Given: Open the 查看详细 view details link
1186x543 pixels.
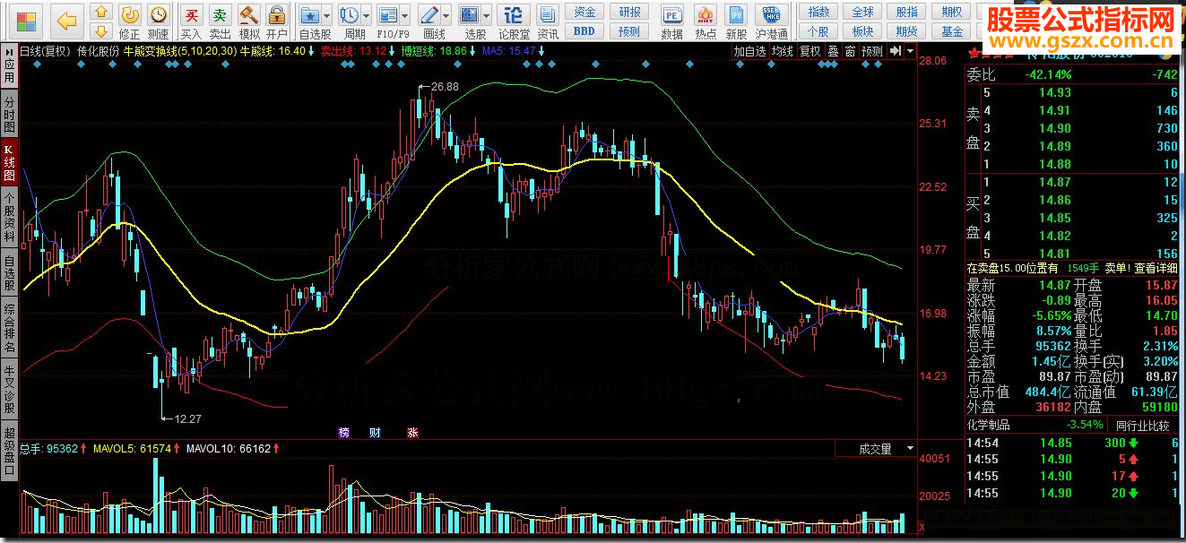Looking at the screenshot, I should click(x=1156, y=267).
